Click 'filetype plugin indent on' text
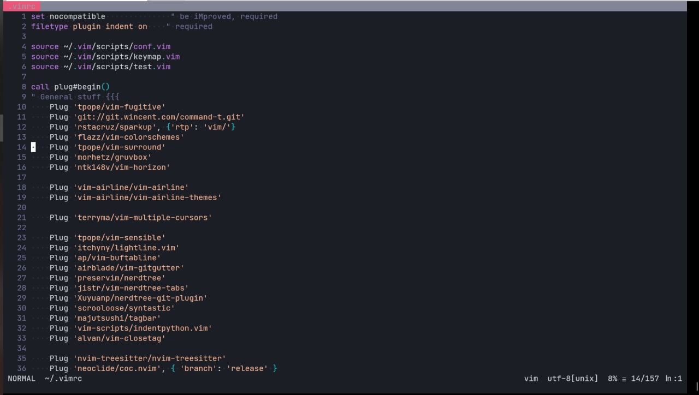Screen dimensions: 699x395 [89, 26]
